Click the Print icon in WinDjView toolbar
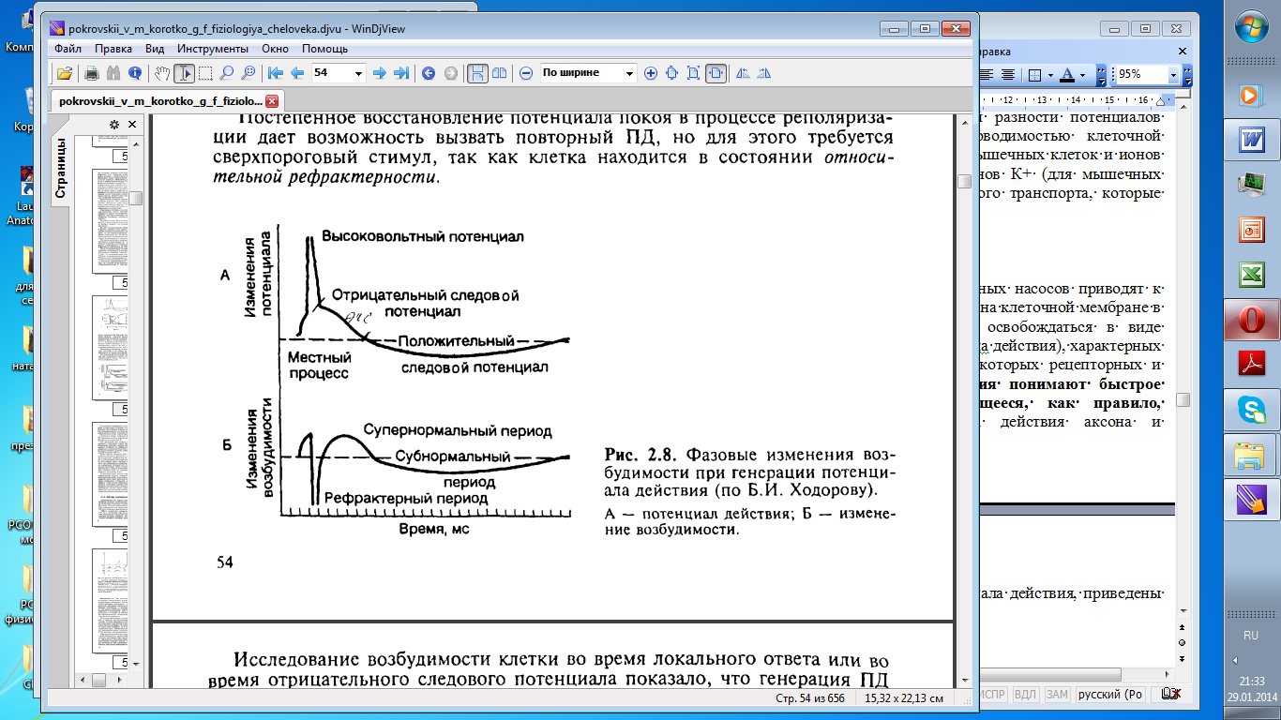Image resolution: width=1281 pixels, height=720 pixels. [x=92, y=73]
